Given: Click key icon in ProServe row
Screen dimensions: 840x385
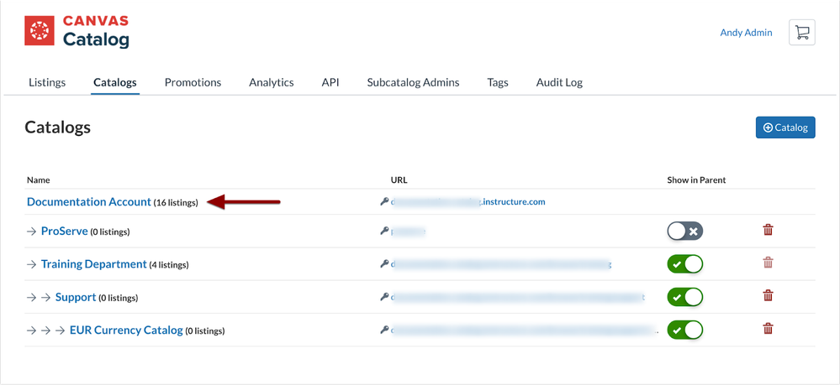Looking at the screenshot, I should tap(384, 232).
